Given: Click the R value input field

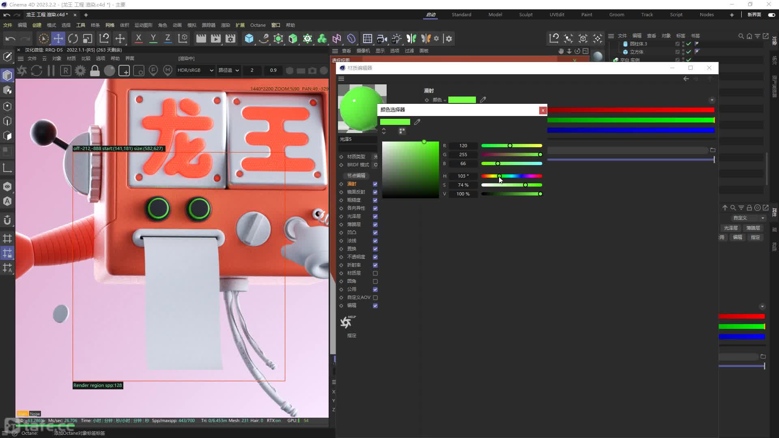Looking at the screenshot, I should tap(463, 146).
